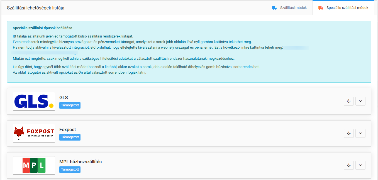Screen dimensions: 378x180
Task: Click the blurred link in the info box
Action: click(x=45, y=53)
